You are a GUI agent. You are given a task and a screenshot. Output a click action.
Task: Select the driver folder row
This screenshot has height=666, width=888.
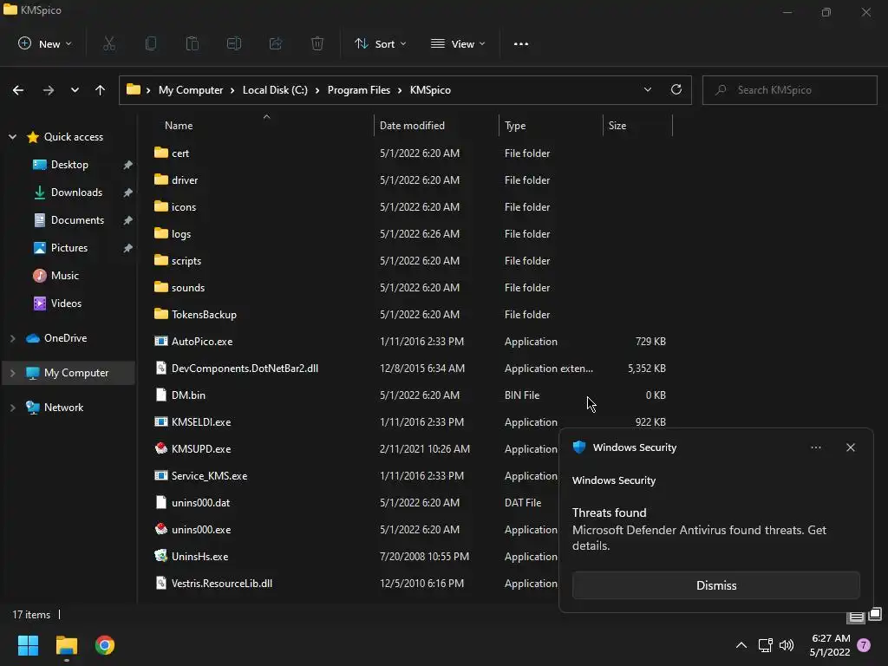tap(410, 180)
